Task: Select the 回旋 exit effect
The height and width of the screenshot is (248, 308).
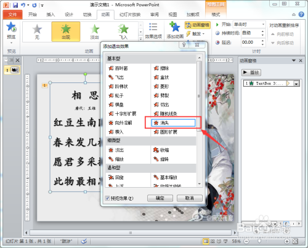Action: (116, 177)
